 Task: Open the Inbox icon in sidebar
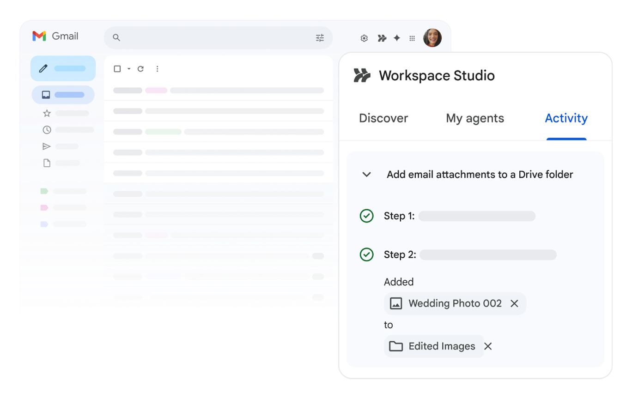pos(46,95)
